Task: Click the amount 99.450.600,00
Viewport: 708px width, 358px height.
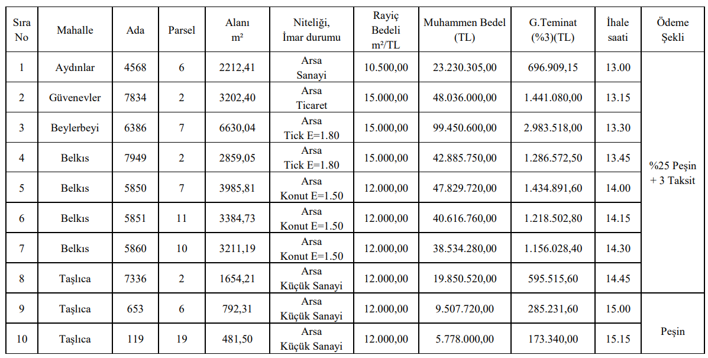Action: tap(464, 128)
